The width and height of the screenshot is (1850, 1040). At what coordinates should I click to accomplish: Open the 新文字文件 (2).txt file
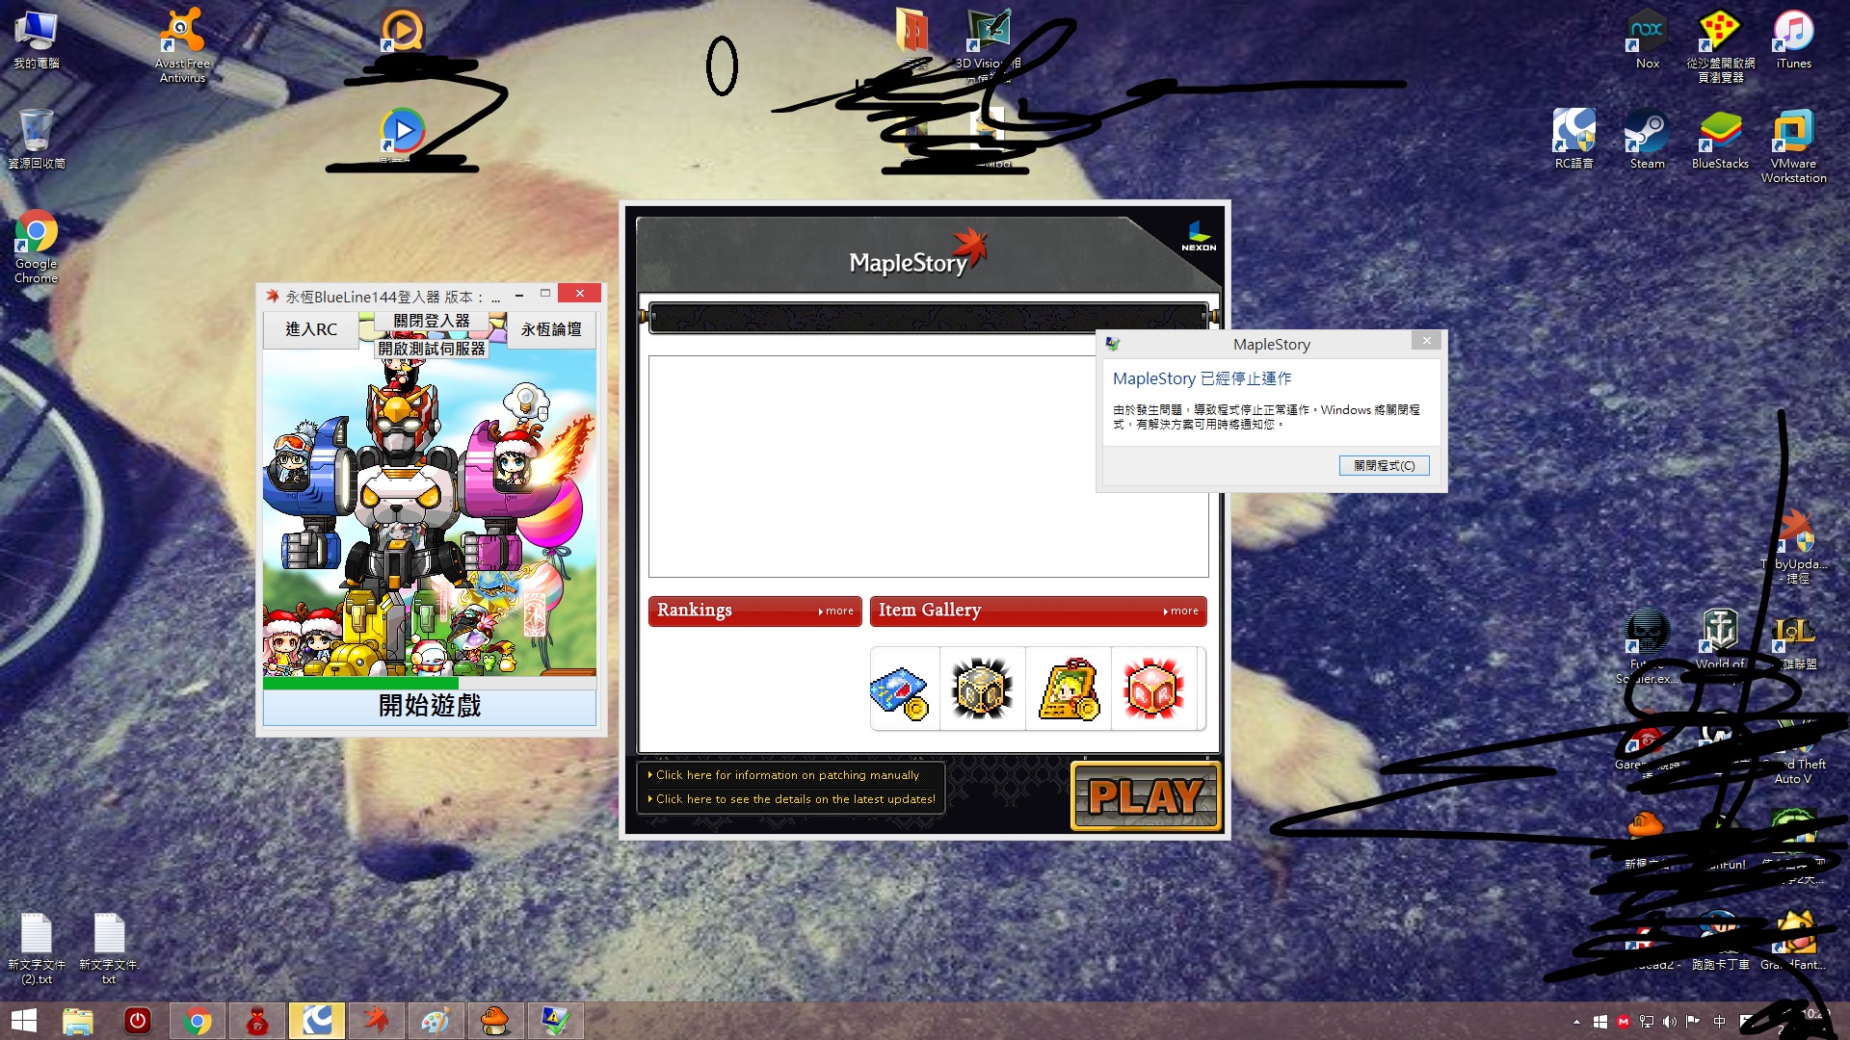coord(37,948)
